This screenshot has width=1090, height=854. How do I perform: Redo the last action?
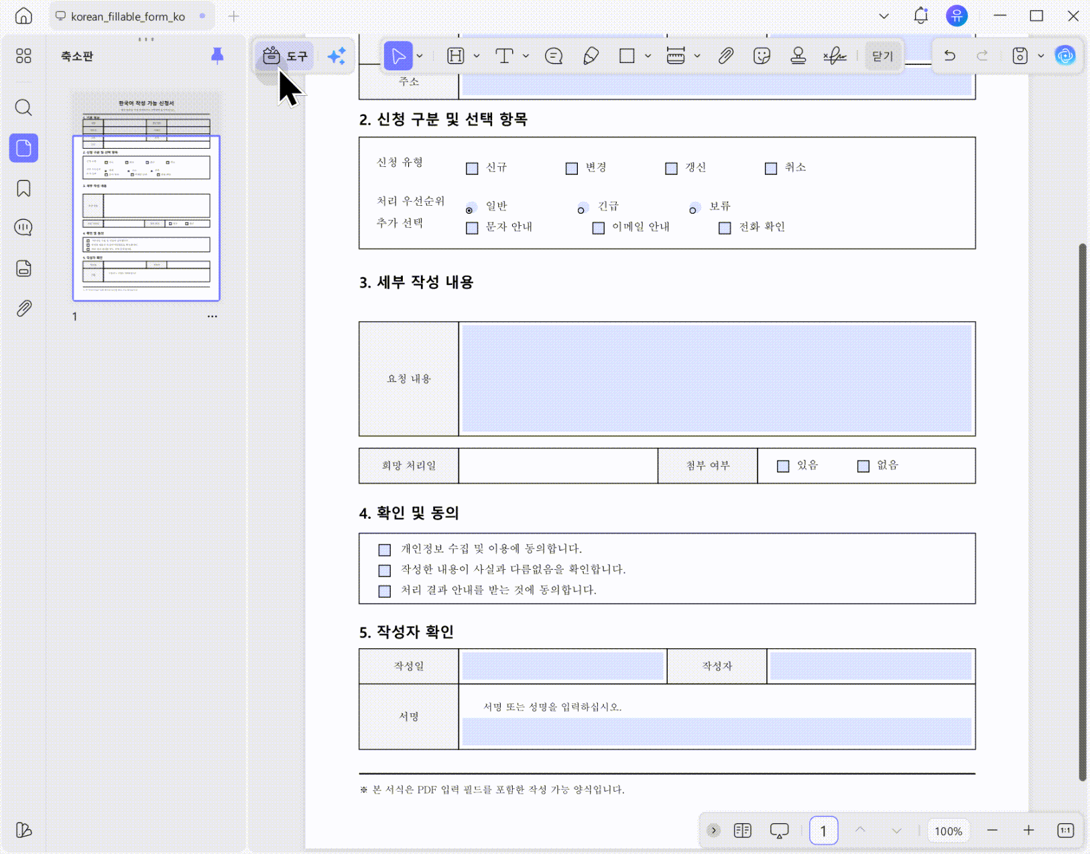pyautogui.click(x=982, y=56)
